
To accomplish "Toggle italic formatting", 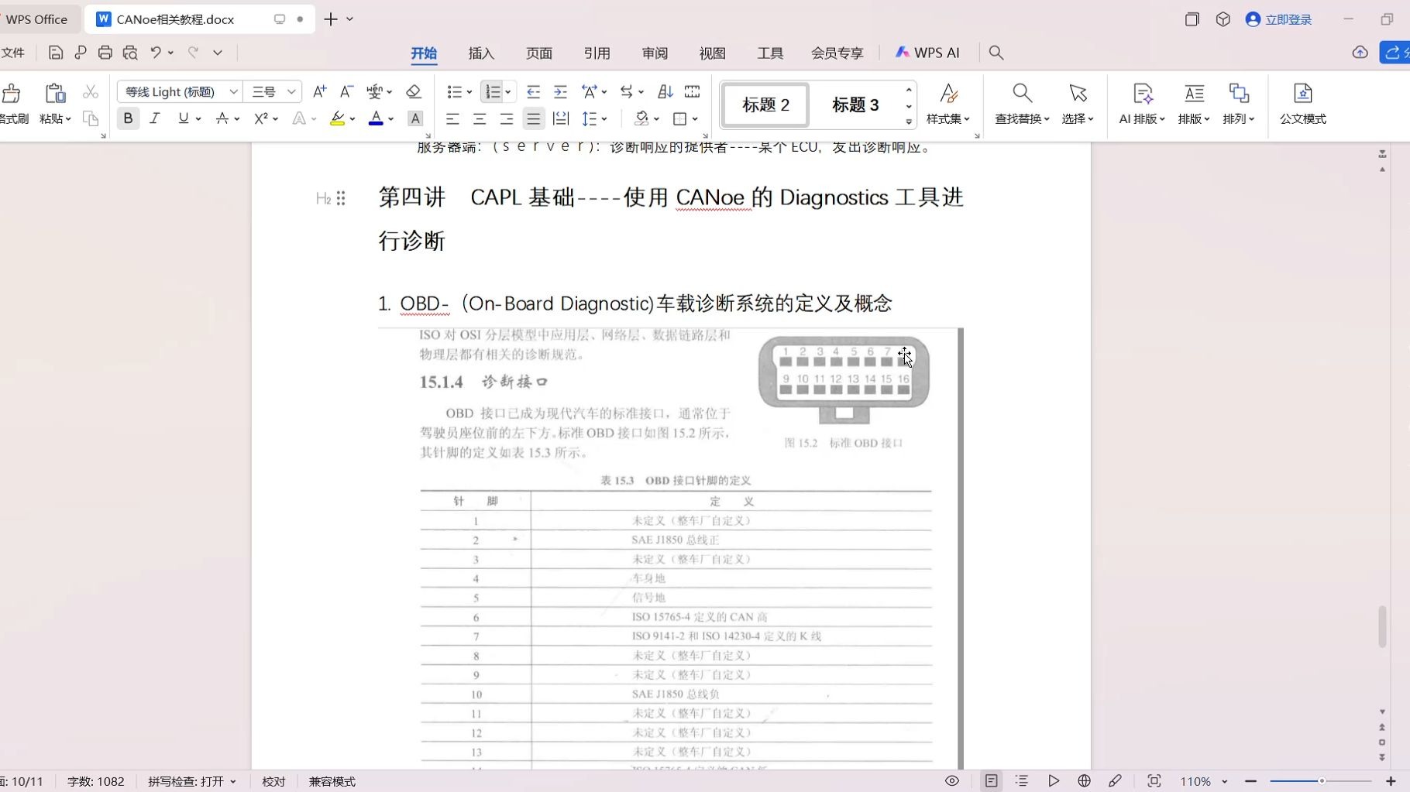I will [x=154, y=118].
